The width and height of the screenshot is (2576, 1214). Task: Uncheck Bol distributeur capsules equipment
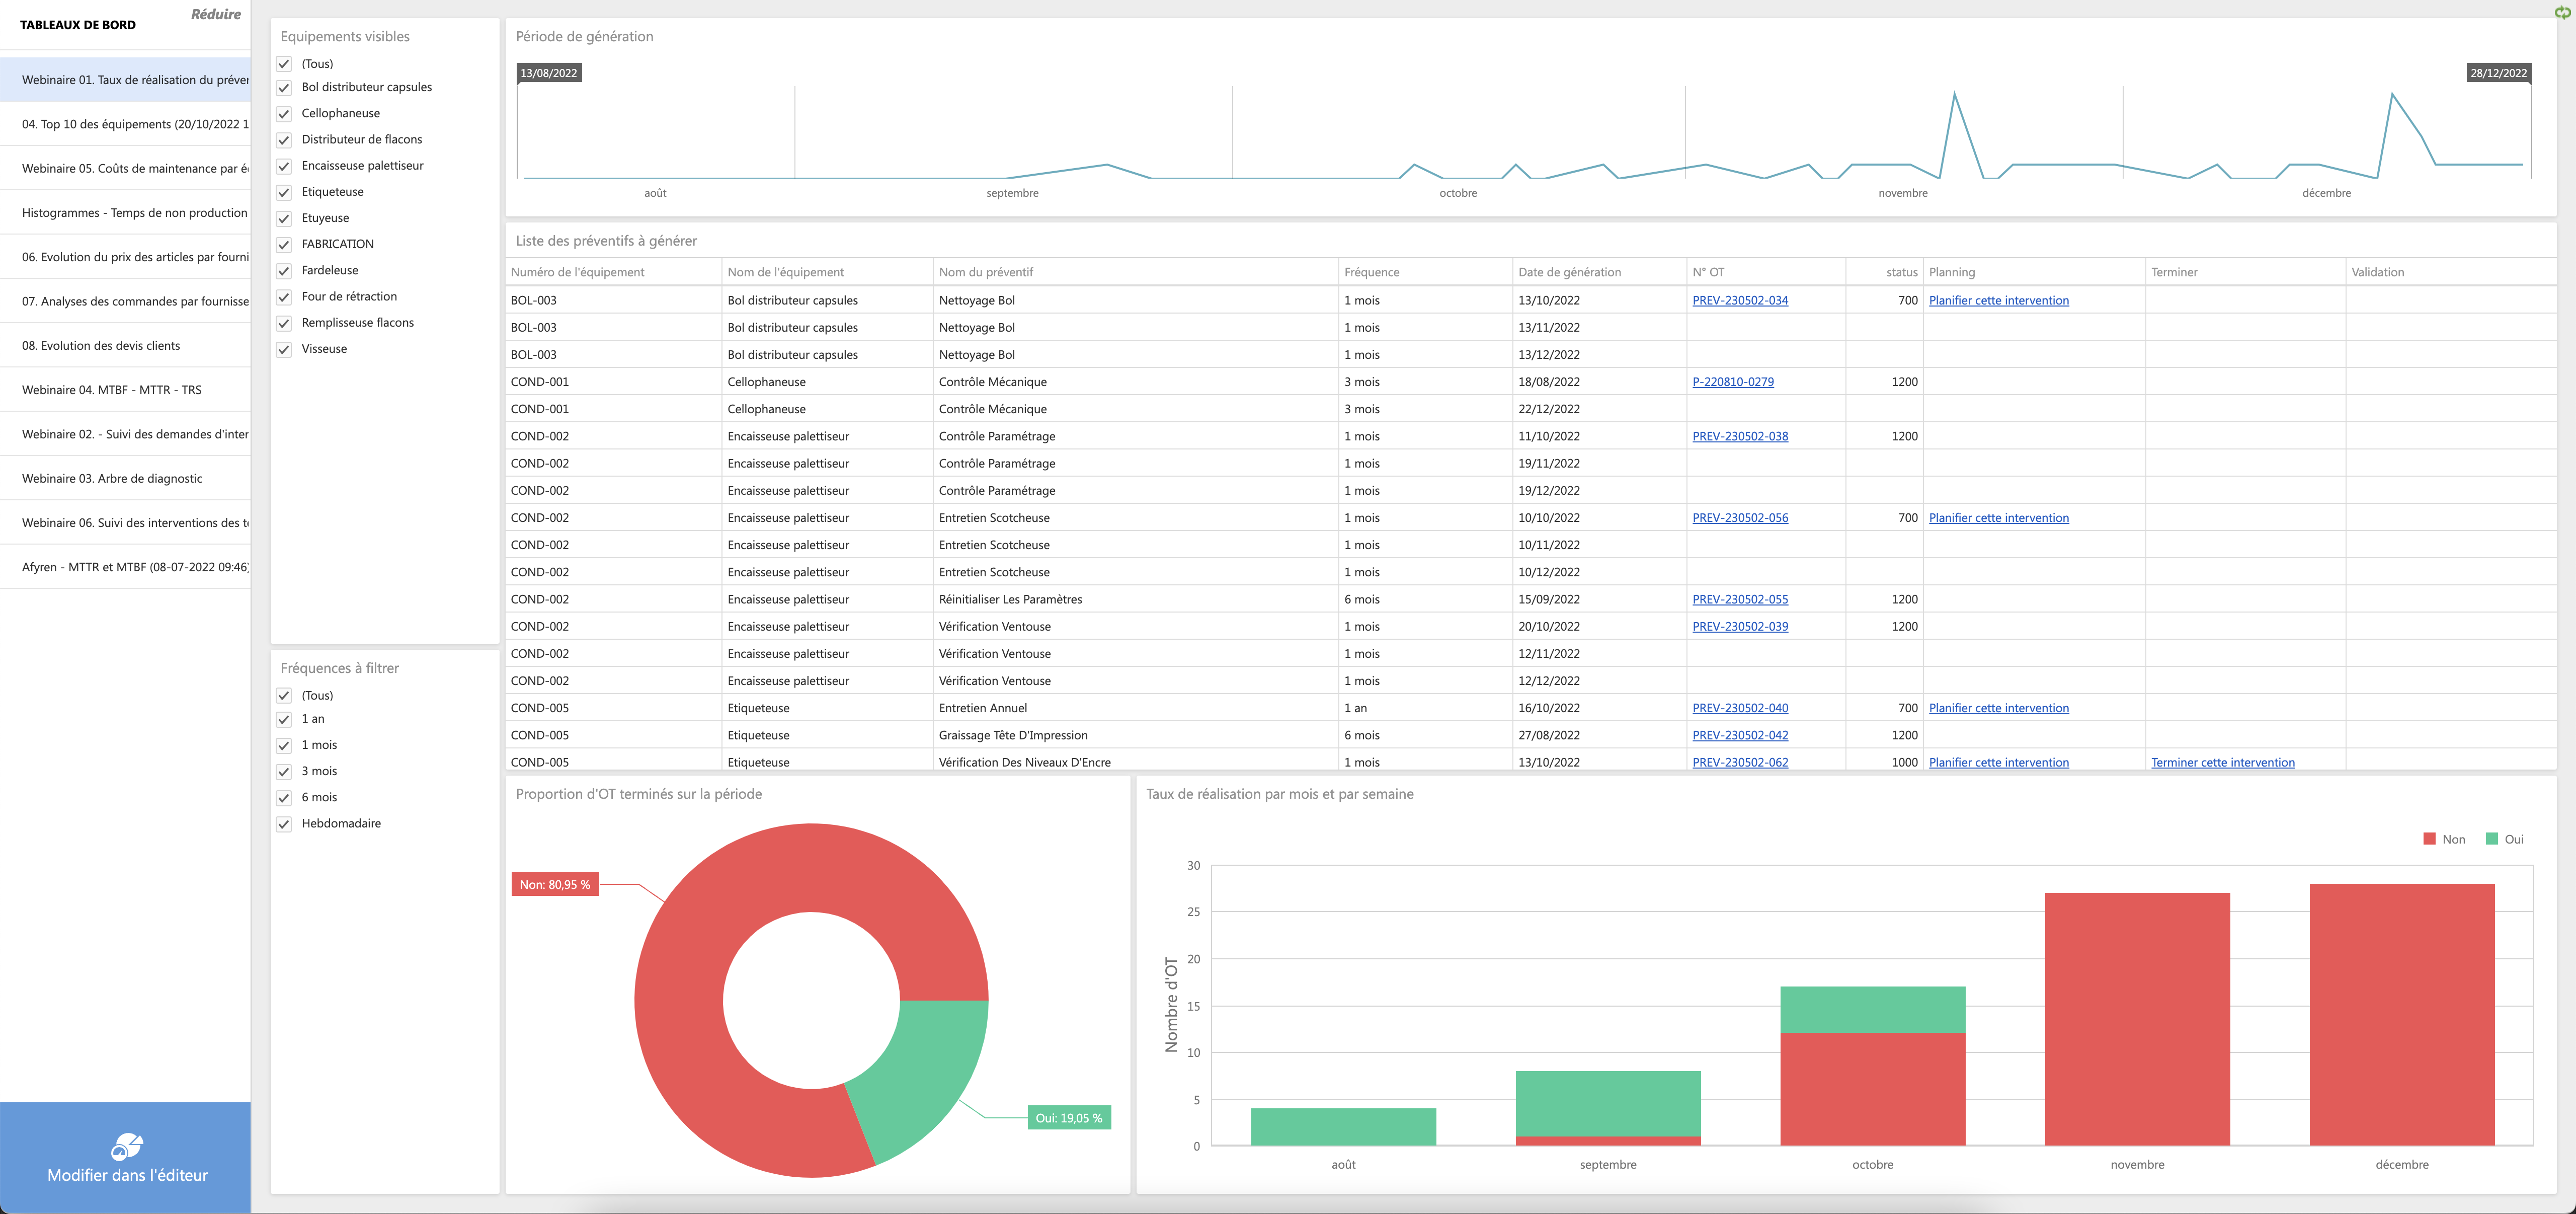284,88
